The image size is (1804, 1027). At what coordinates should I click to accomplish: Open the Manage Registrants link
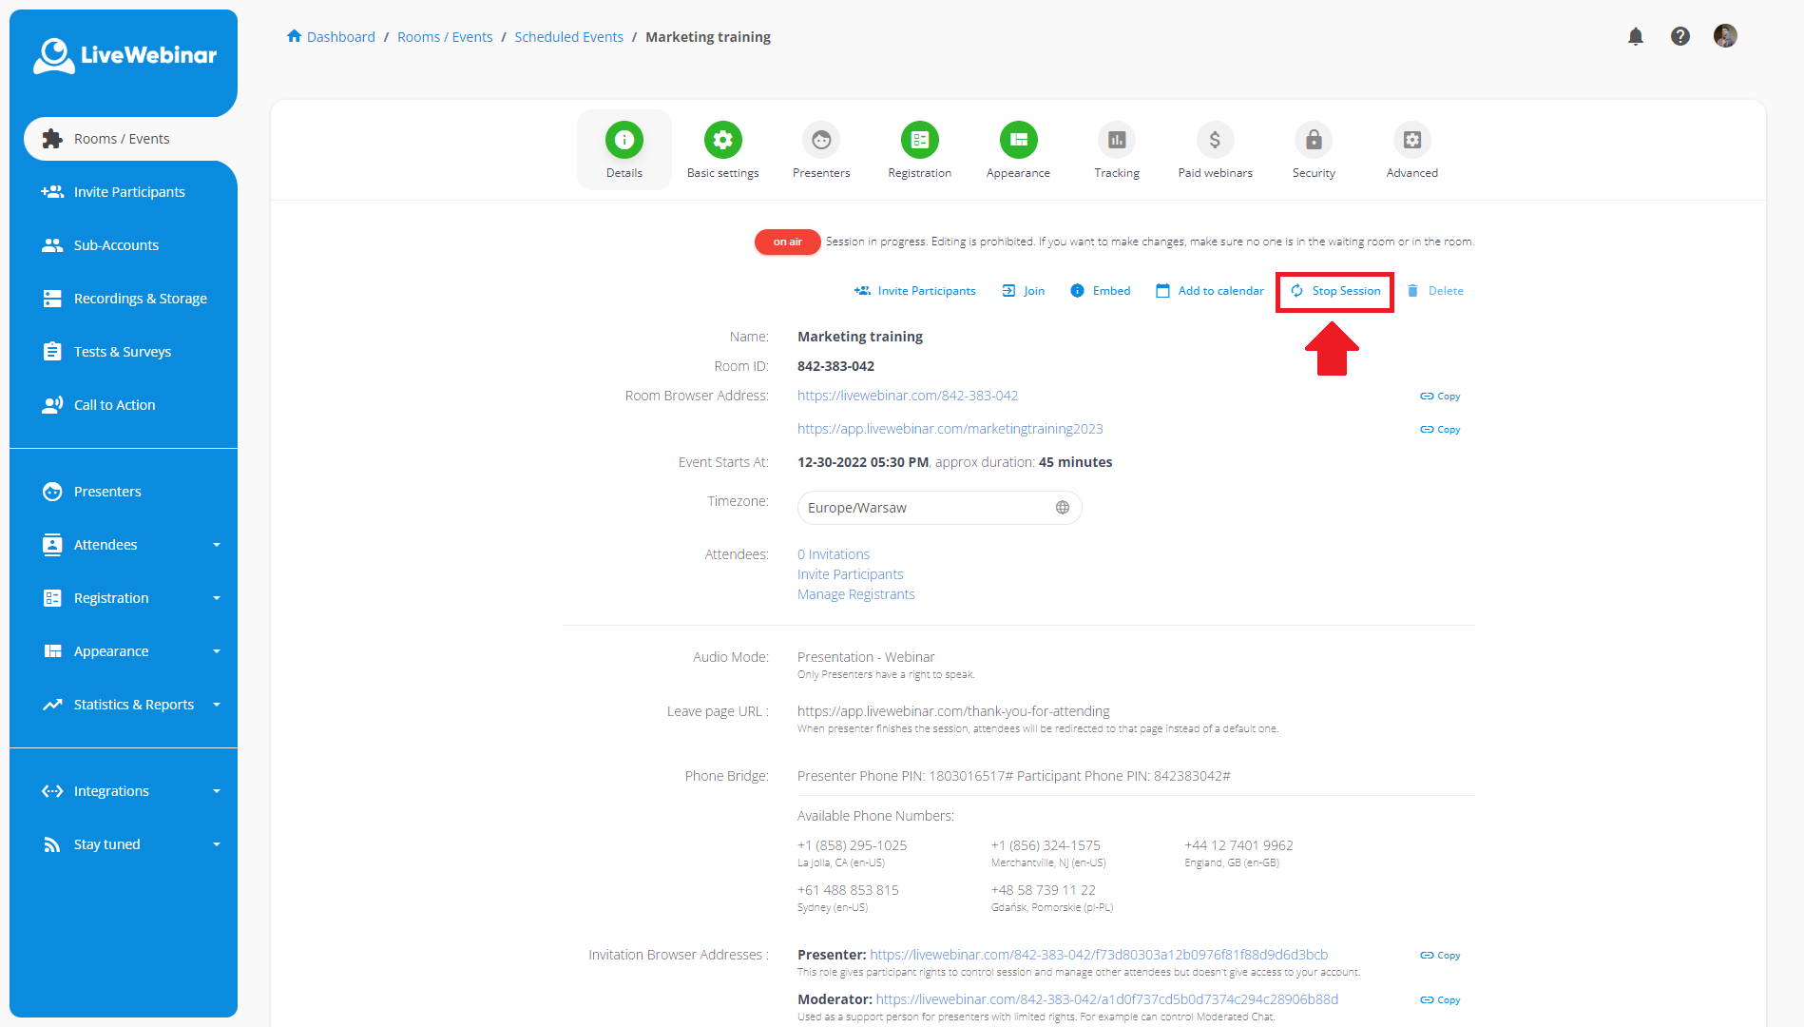pos(855,594)
